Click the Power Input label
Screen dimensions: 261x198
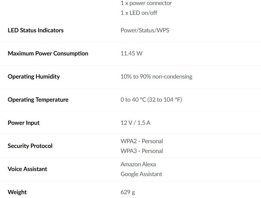click(24, 123)
